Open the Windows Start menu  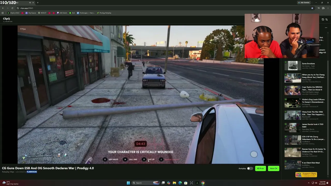pos(128,183)
